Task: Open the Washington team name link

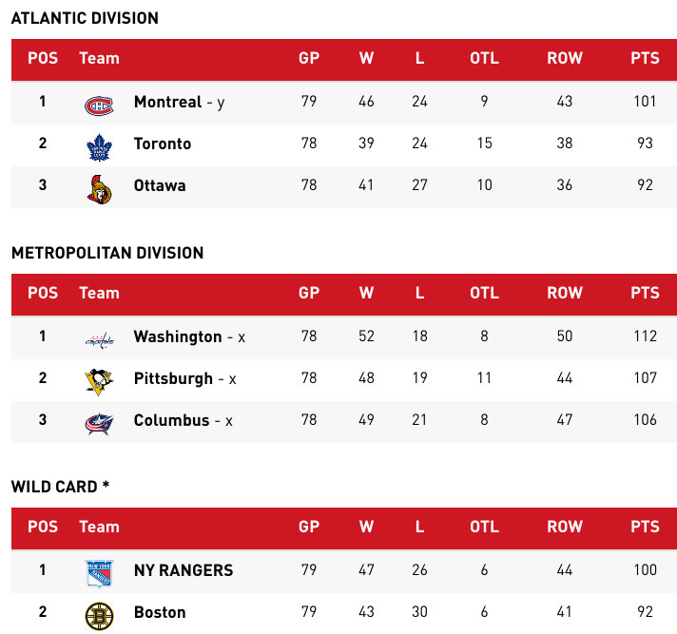Action: tap(178, 336)
